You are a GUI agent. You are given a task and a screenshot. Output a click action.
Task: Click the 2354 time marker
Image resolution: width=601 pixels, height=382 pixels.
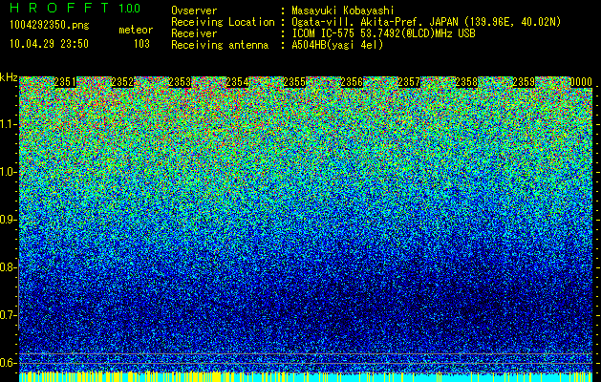[237, 82]
